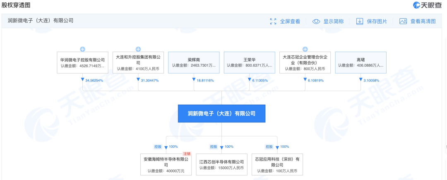447x180 pixels.
Task: Open 华润微电子控股有限公司 shareholder node
Action: 82,62
